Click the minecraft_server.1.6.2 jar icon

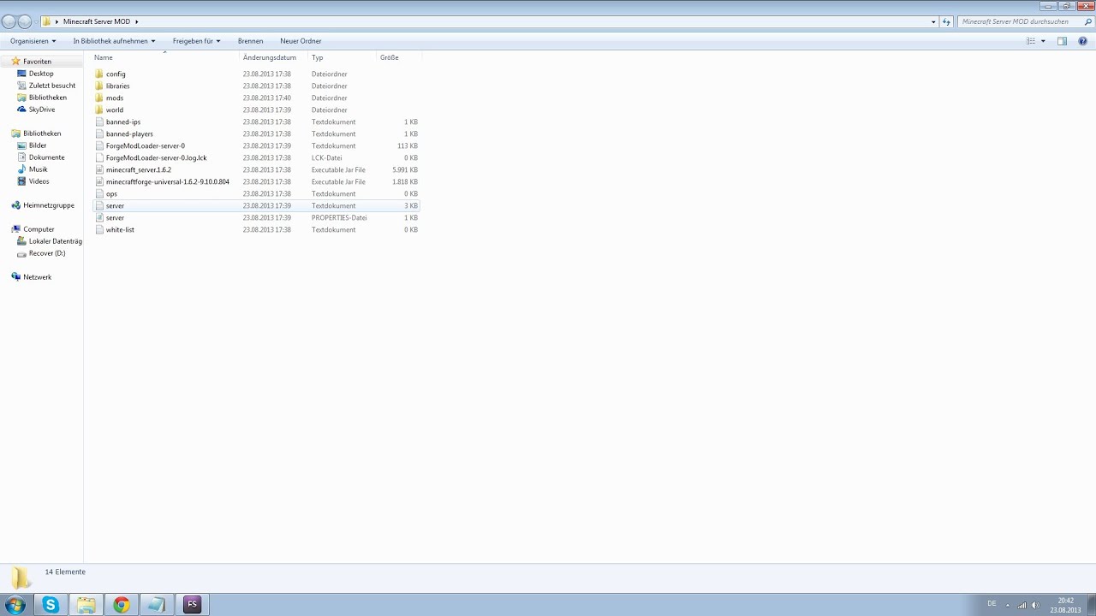(x=99, y=169)
